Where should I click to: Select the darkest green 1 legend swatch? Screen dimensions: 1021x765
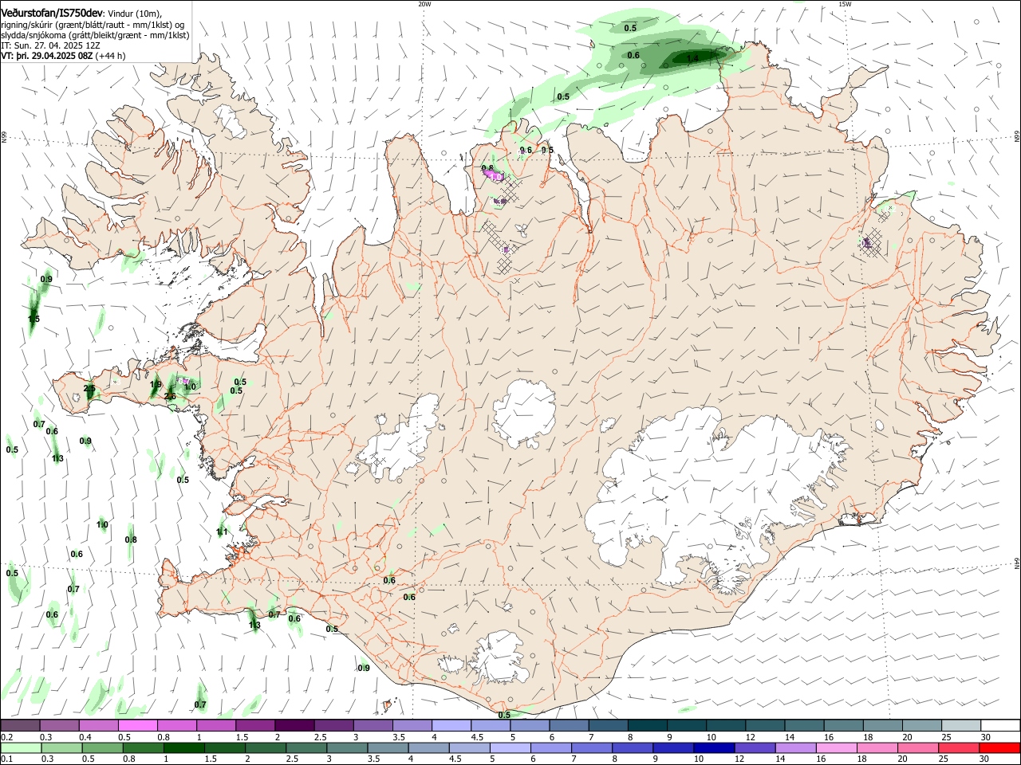click(183, 747)
